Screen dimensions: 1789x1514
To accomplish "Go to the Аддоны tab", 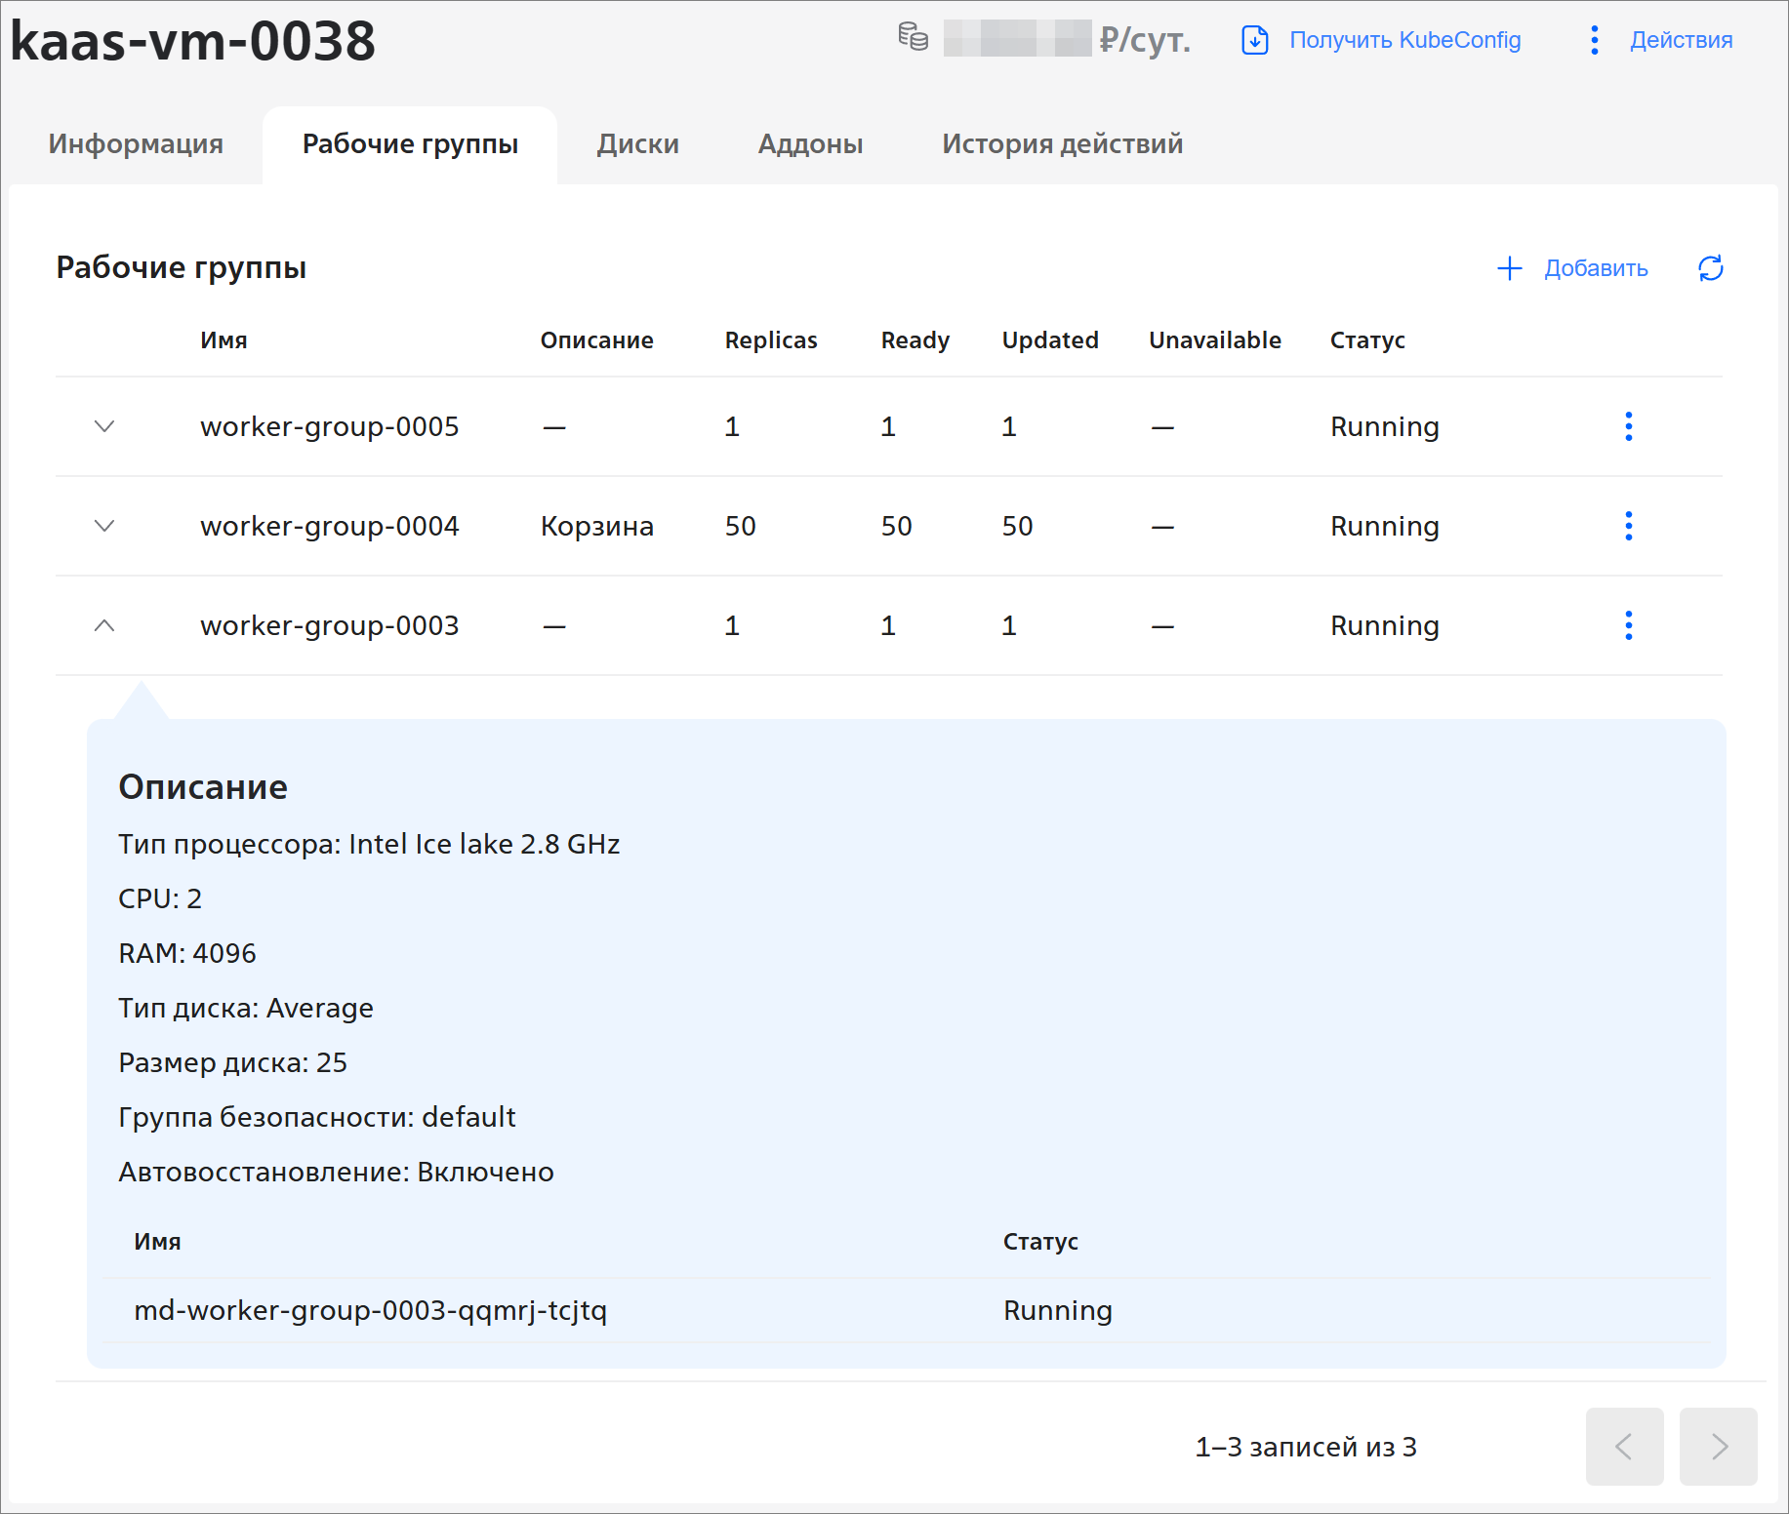I will 810,144.
